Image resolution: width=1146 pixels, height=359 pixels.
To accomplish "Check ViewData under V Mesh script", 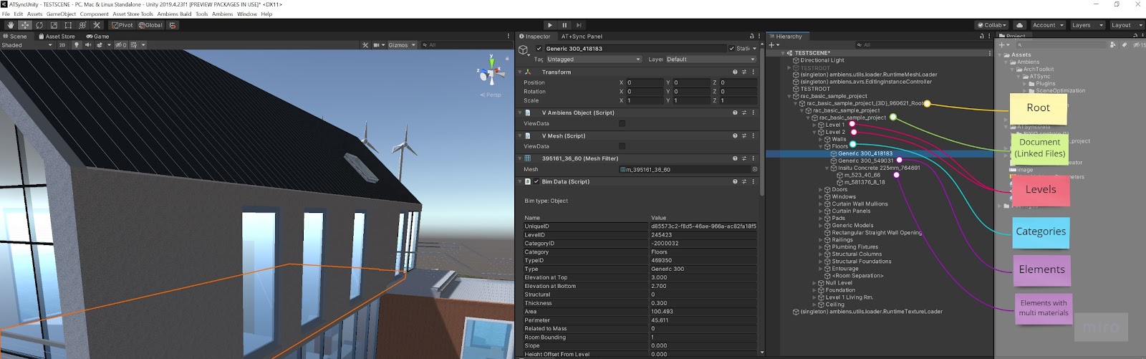I will tap(622, 147).
